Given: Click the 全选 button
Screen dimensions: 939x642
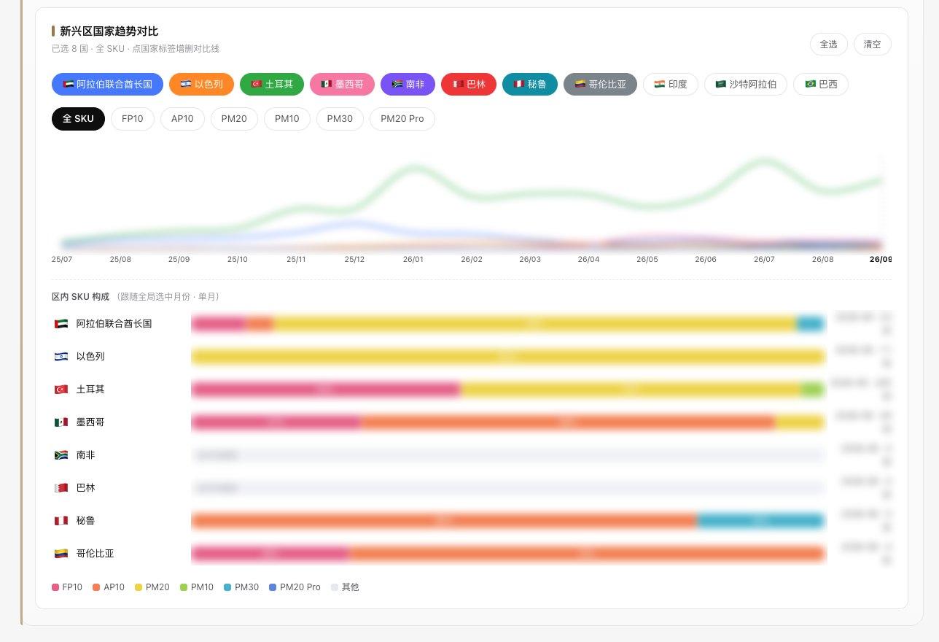Looking at the screenshot, I should click(x=829, y=44).
